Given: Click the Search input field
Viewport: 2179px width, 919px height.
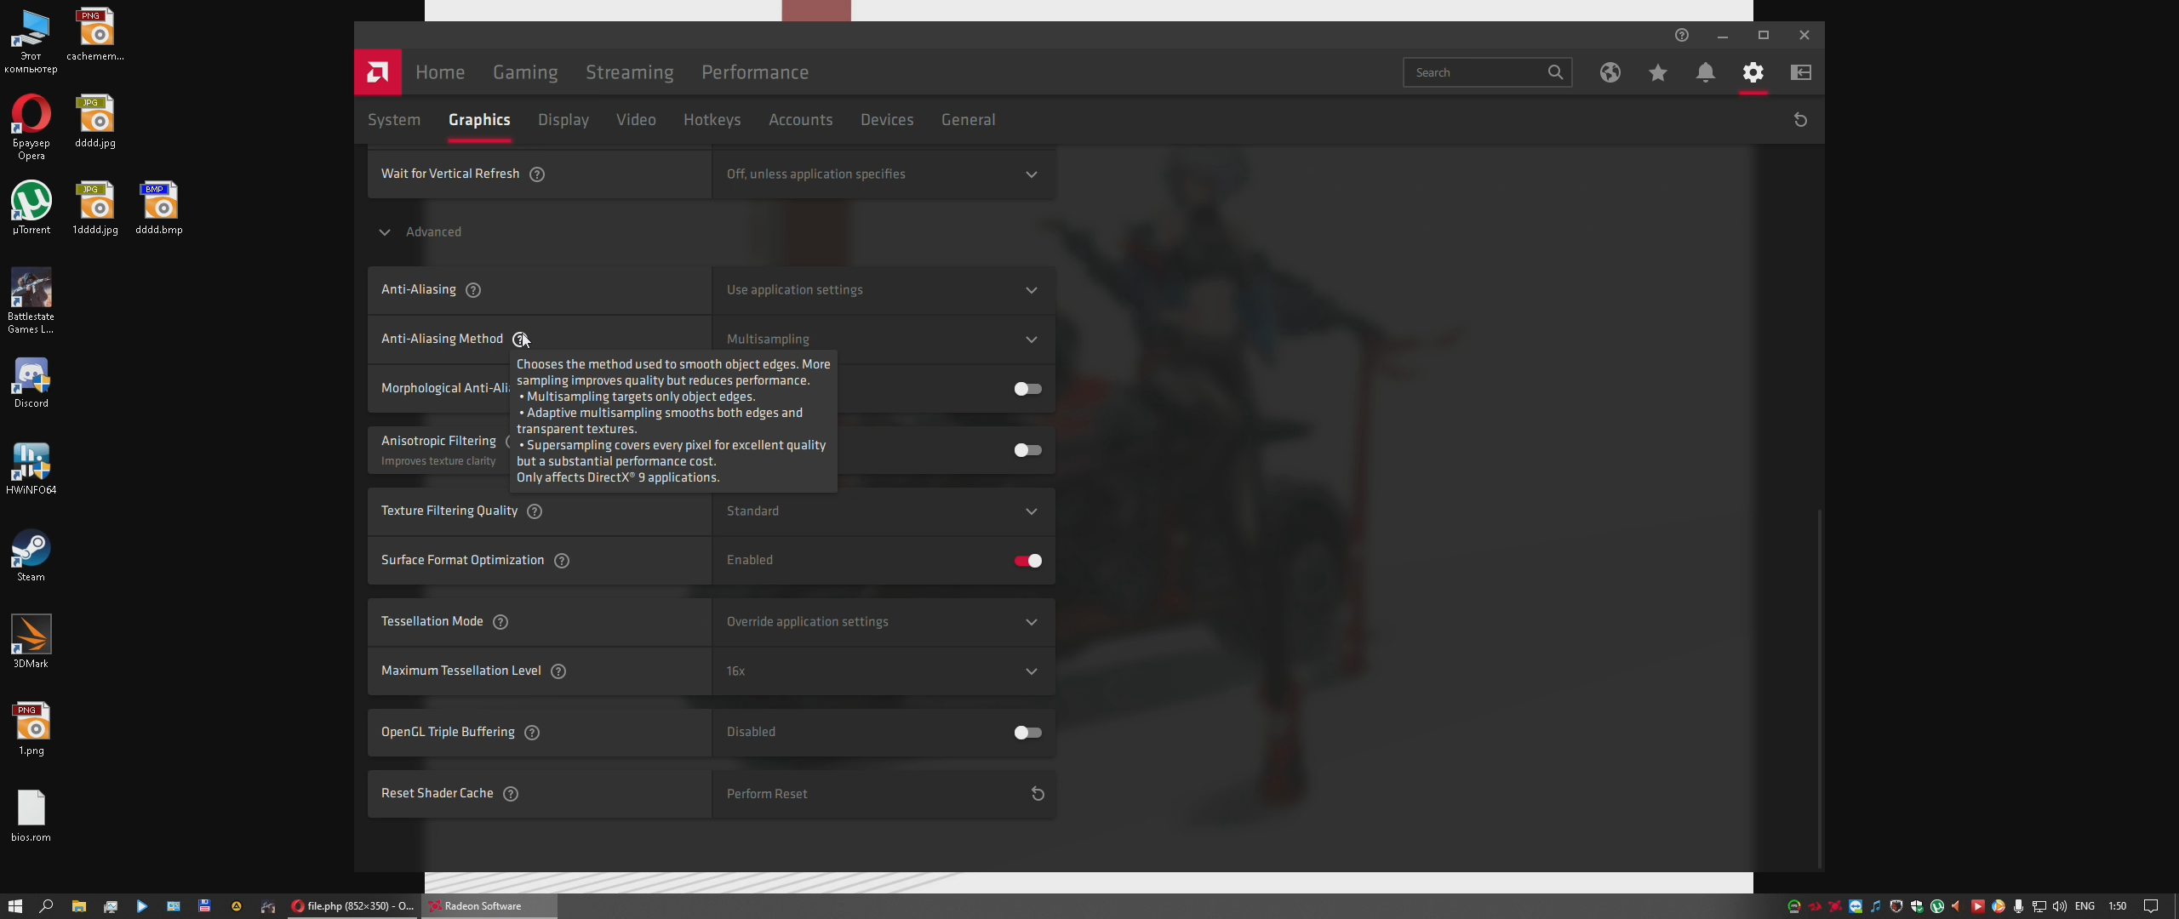Looking at the screenshot, I should [1477, 72].
